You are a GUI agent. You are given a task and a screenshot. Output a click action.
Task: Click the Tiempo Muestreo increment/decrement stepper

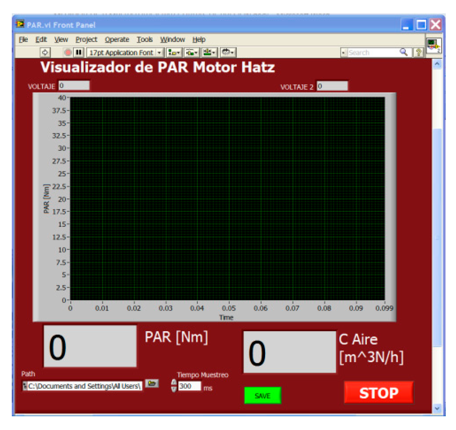[x=174, y=386]
